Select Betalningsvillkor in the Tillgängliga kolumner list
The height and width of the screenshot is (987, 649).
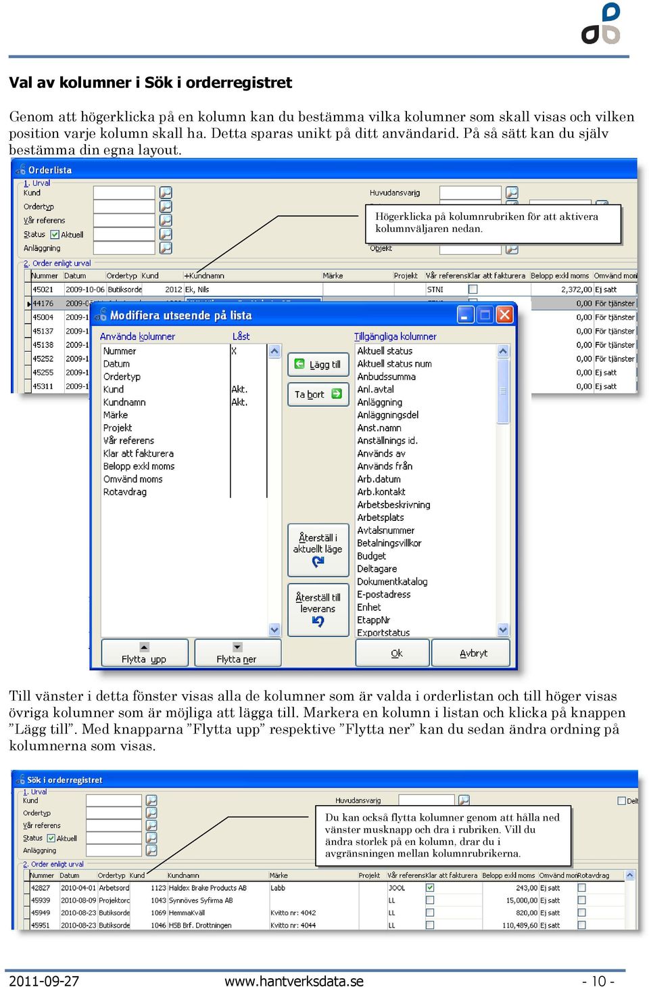coord(389,543)
